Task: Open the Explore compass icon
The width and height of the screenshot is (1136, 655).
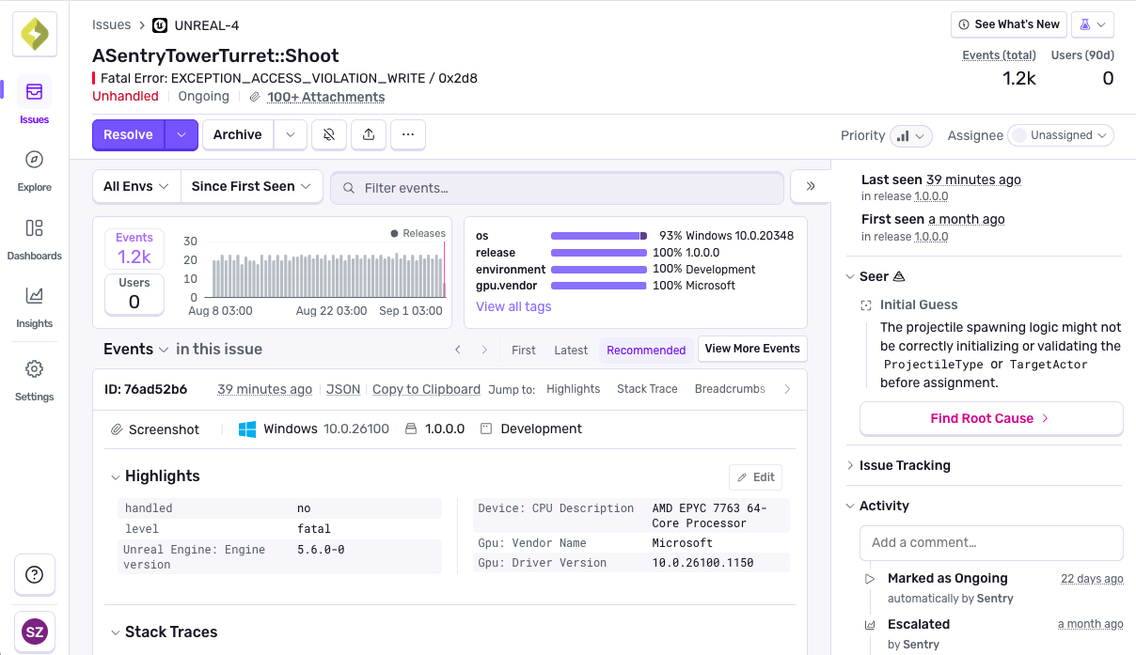Action: [x=34, y=160]
